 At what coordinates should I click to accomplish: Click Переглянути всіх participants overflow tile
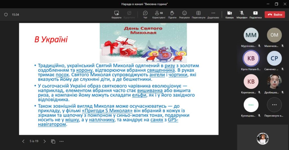[x=274, y=105]
